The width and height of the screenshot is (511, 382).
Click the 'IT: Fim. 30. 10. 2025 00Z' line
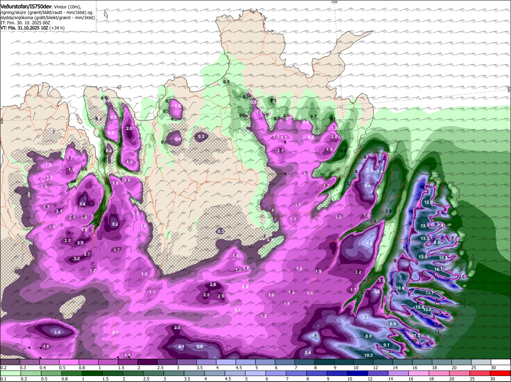[25, 23]
